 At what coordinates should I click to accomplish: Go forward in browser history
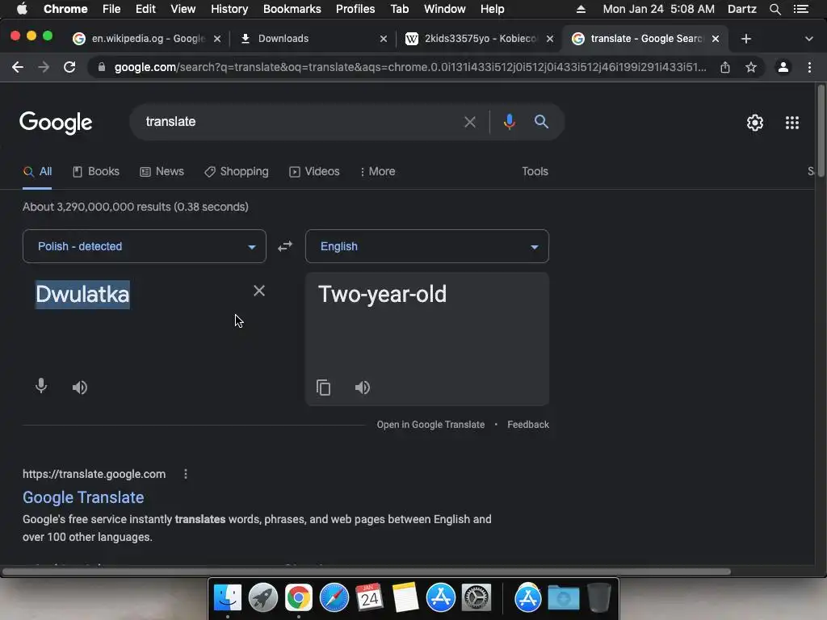44,67
